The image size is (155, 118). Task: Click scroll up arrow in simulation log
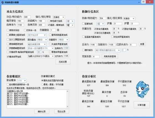68,91
